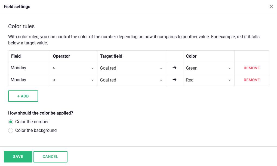Click caret of the '<' operator dropdown
This screenshot has width=277, height=166.
point(93,80)
